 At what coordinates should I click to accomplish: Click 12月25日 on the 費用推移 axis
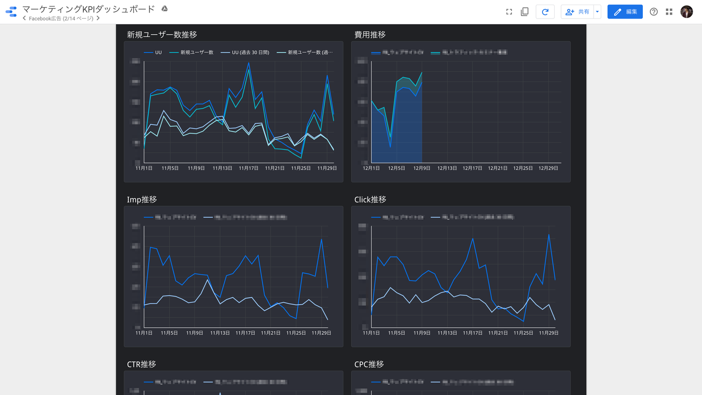[523, 168]
